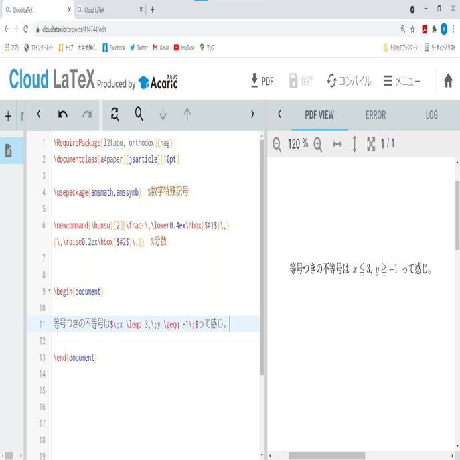This screenshot has width=460, height=460.
Task: Select the document file icon in sidebar
Action: point(9,151)
